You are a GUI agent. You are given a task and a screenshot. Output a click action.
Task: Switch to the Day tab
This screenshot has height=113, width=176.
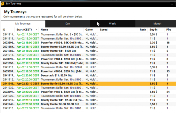68,24
